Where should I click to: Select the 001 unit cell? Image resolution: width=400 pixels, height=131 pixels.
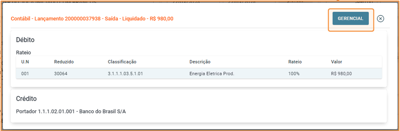[x=25, y=74]
